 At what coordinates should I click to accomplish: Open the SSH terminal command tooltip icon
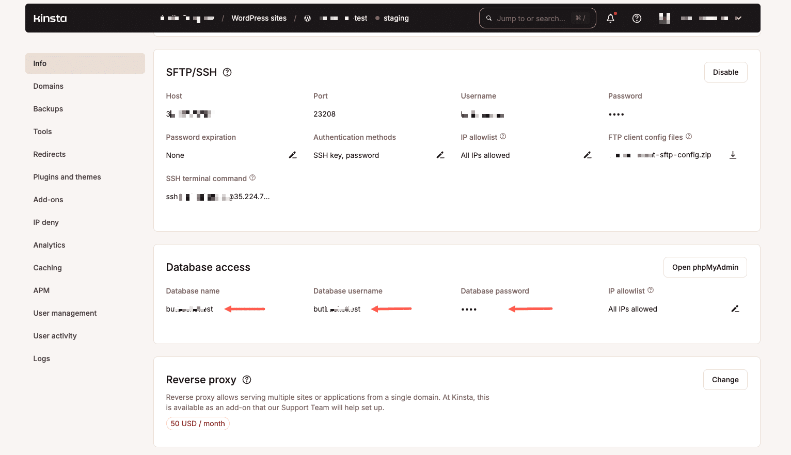tap(252, 177)
